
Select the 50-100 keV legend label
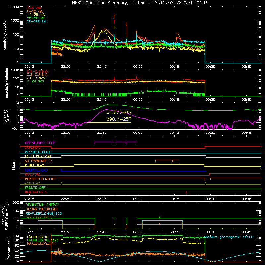pyautogui.click(x=37, y=21)
